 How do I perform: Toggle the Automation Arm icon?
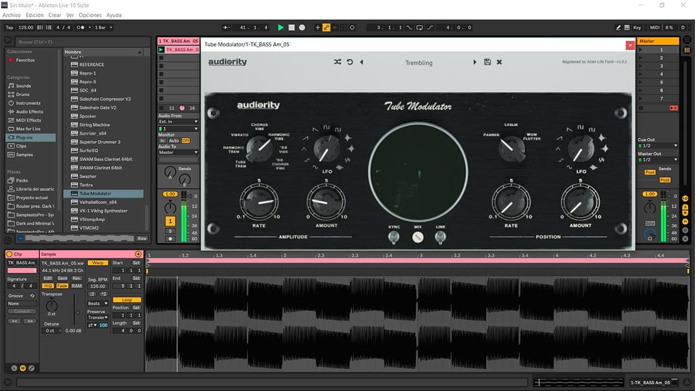pyautogui.click(x=327, y=27)
